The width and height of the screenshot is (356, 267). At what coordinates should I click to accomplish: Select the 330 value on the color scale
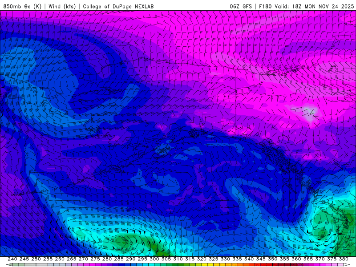(225, 259)
